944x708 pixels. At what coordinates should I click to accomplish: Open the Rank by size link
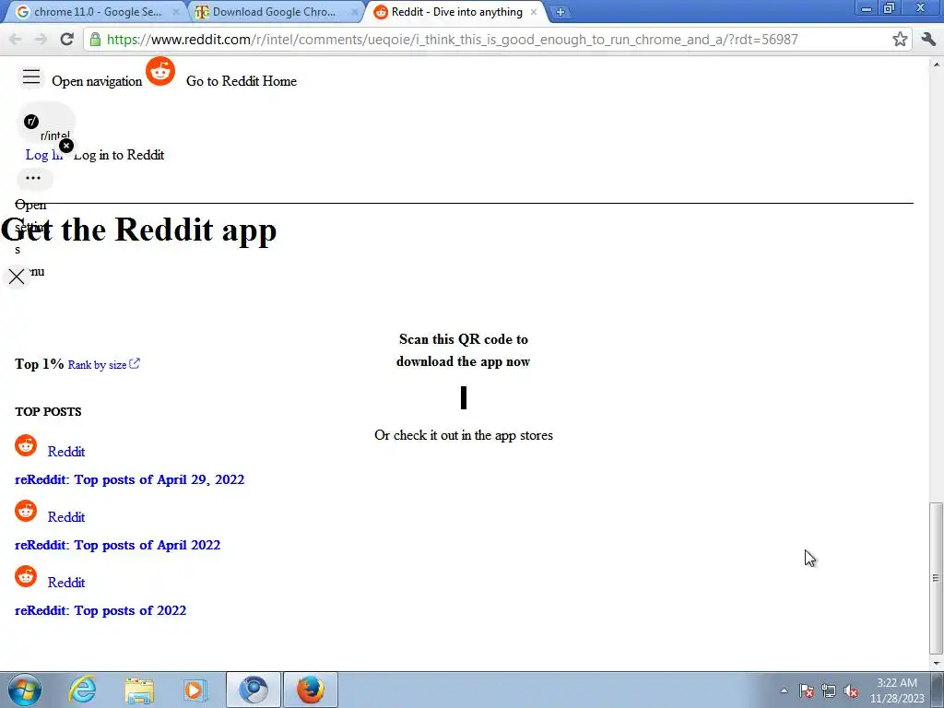(97, 365)
